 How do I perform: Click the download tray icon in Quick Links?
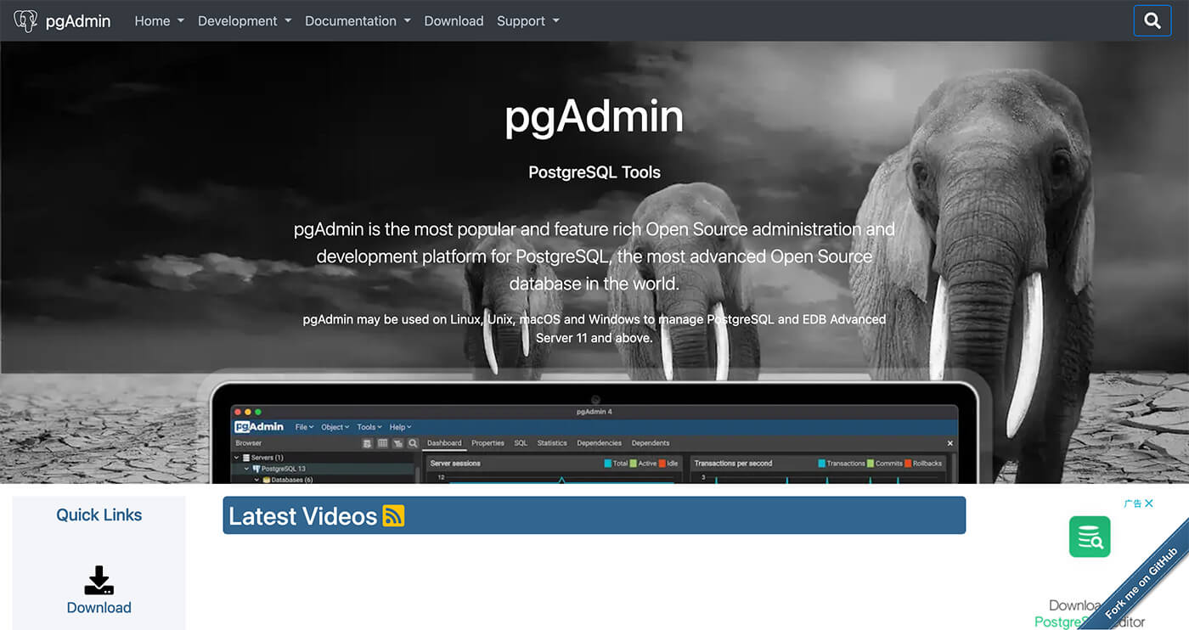click(x=99, y=581)
